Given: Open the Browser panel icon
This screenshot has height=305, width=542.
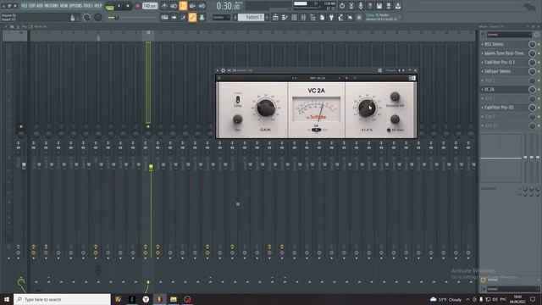Looking at the screenshot, I should [x=312, y=17].
